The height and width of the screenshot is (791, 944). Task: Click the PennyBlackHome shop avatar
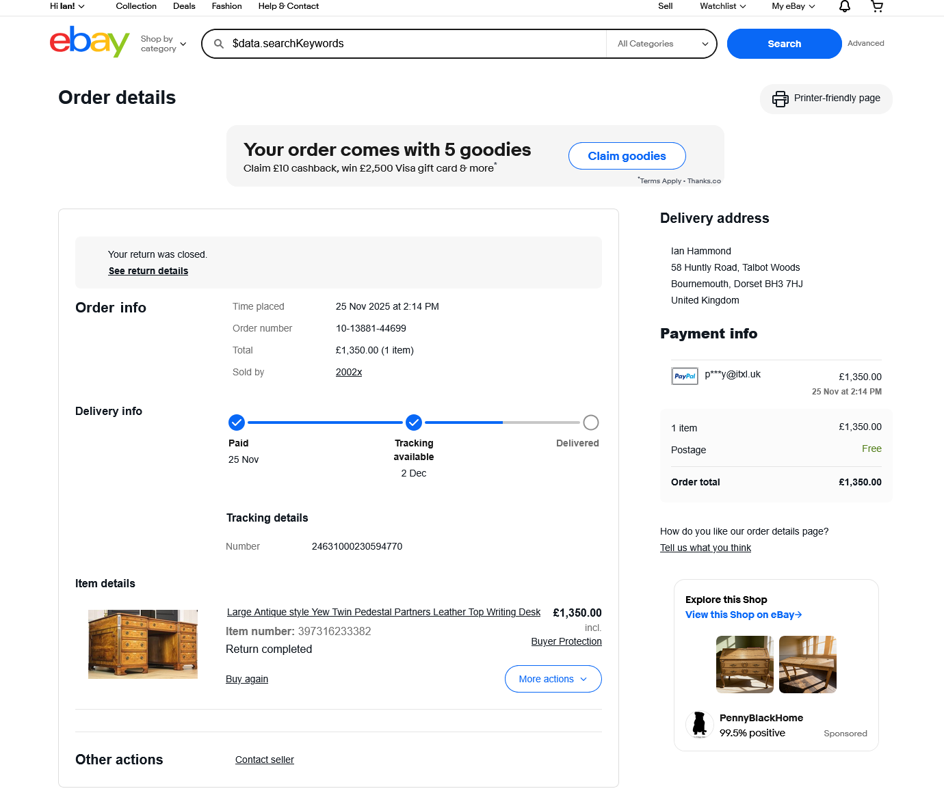699,725
